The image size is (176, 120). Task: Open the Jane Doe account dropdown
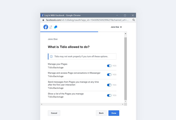(x=116, y=27)
